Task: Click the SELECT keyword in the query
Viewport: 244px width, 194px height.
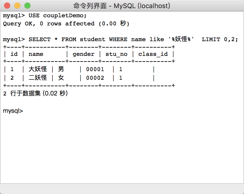Action: [39, 39]
